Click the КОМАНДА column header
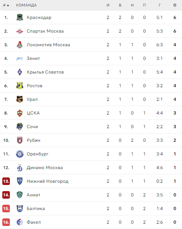The image size is (182, 229). point(26,5)
